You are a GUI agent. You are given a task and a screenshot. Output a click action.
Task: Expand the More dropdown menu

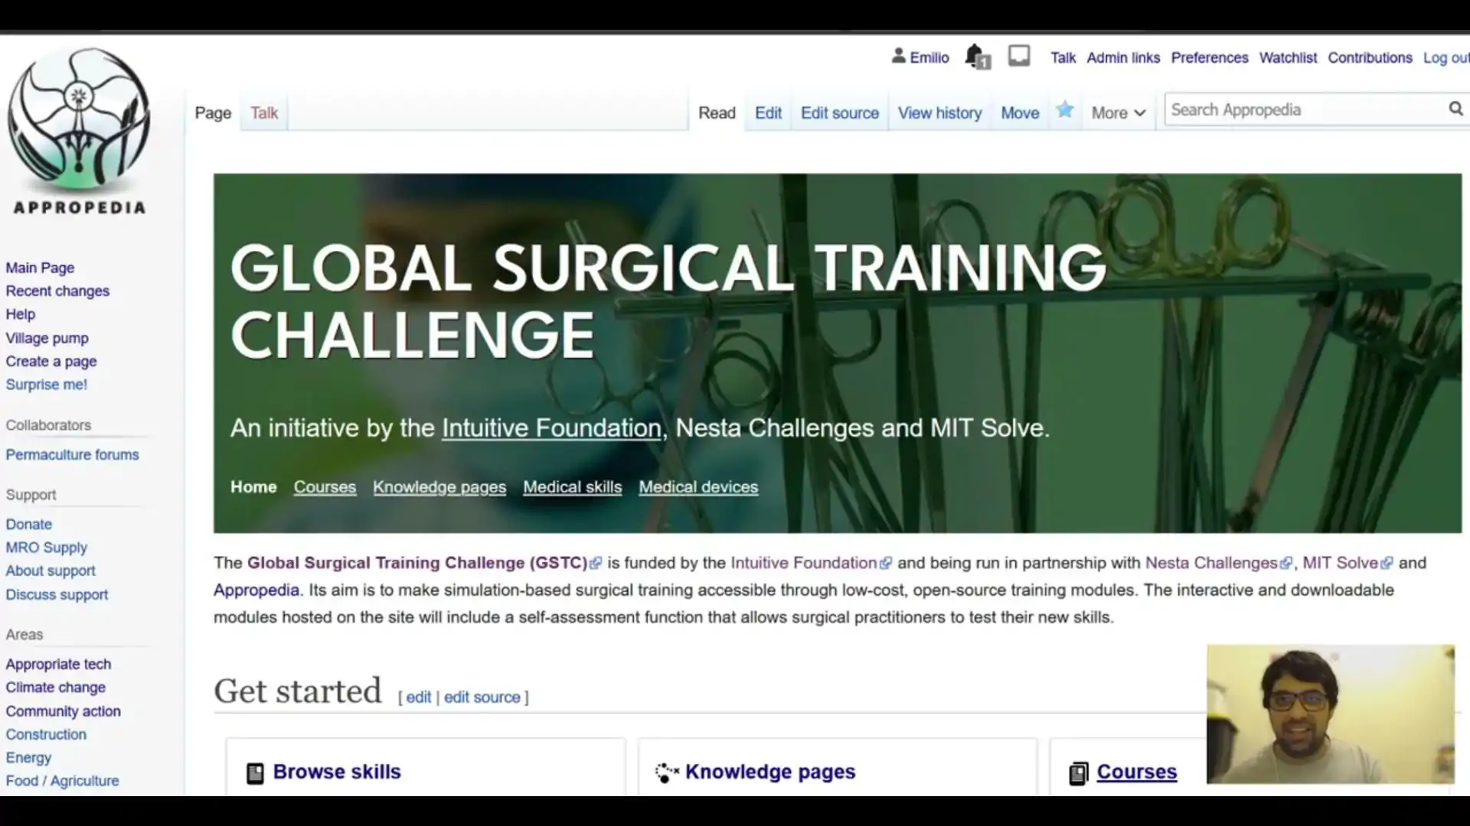point(1118,113)
